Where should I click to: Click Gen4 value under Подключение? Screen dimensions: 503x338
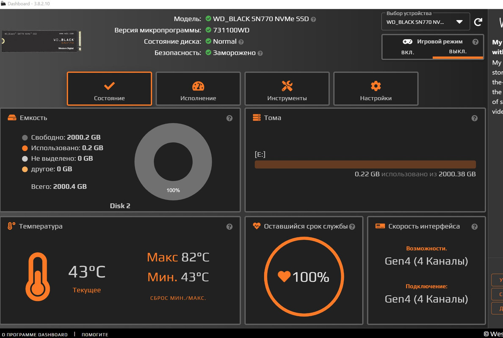[x=426, y=299]
